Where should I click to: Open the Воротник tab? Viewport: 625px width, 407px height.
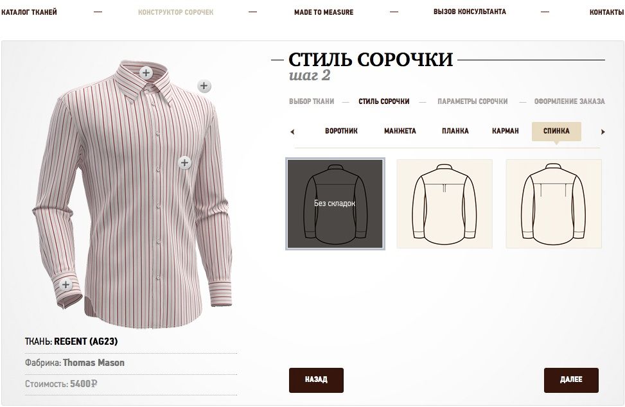click(x=341, y=131)
